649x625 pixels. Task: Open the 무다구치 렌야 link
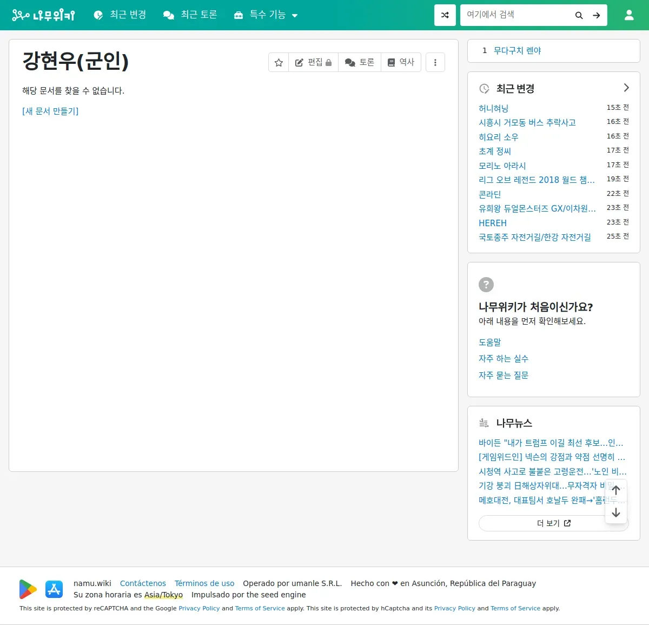click(518, 50)
